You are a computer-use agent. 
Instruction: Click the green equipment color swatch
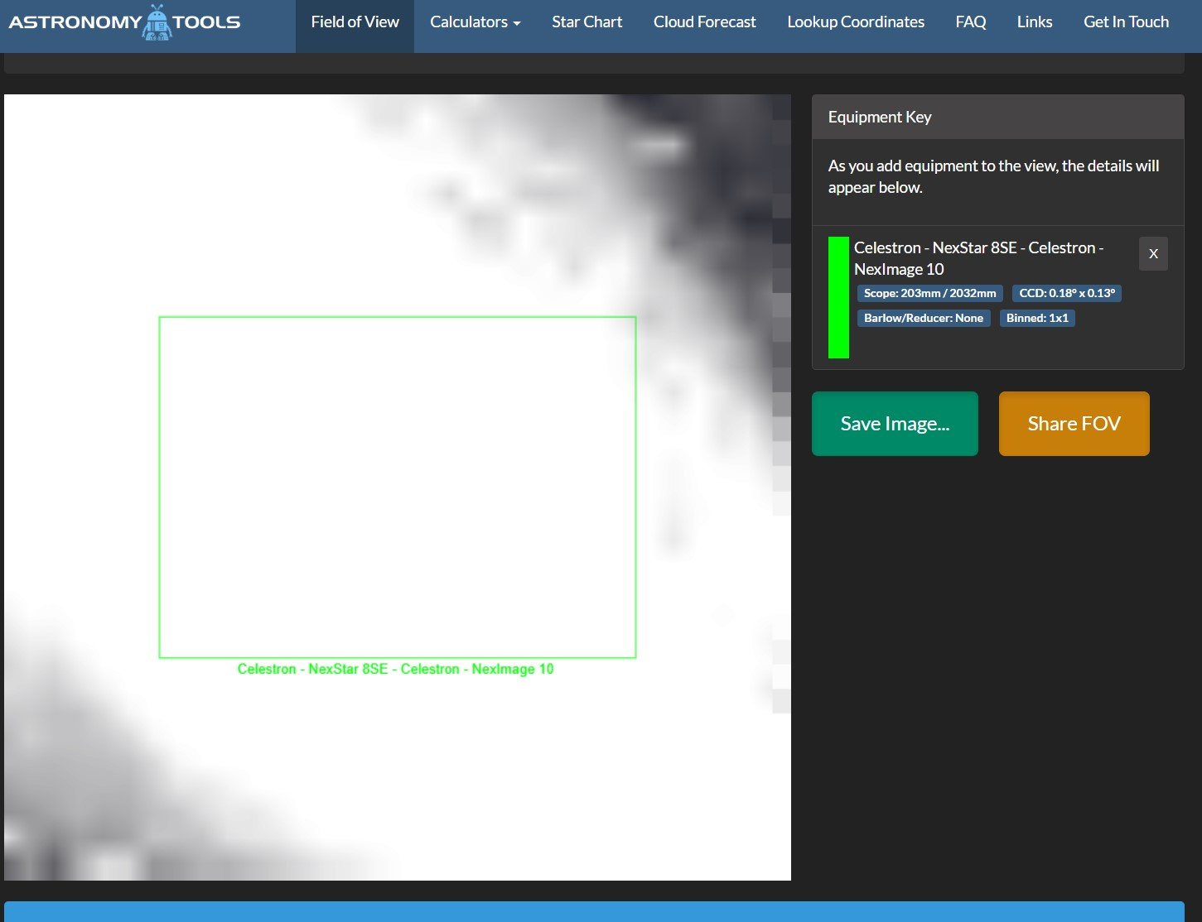tap(838, 298)
